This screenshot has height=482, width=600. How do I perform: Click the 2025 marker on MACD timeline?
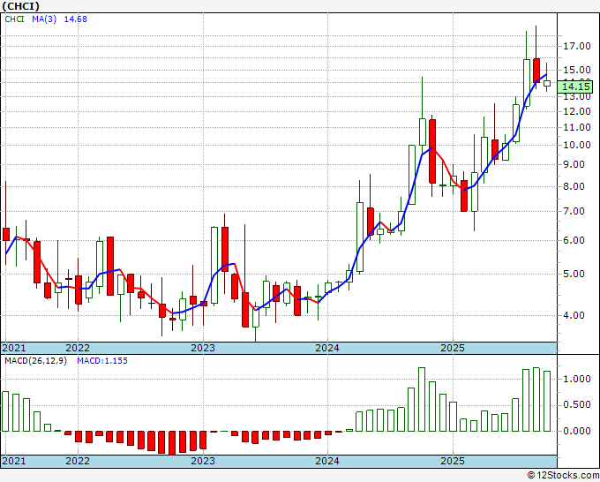tap(453, 461)
